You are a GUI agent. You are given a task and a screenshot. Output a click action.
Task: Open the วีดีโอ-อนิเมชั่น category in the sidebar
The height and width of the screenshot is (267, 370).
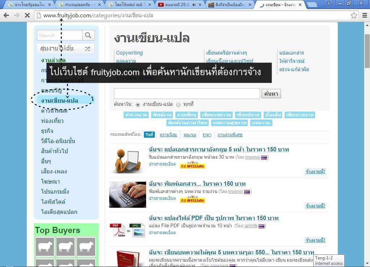tap(58, 141)
